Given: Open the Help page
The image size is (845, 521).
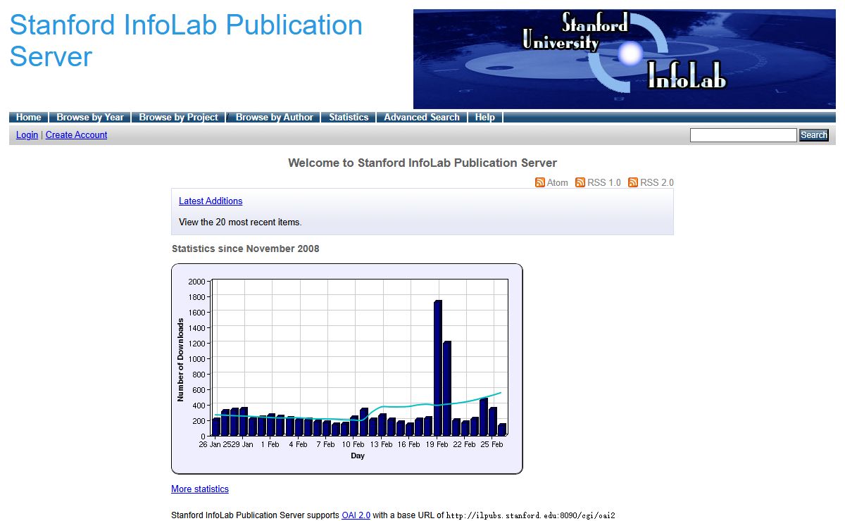Looking at the screenshot, I should tap(485, 118).
